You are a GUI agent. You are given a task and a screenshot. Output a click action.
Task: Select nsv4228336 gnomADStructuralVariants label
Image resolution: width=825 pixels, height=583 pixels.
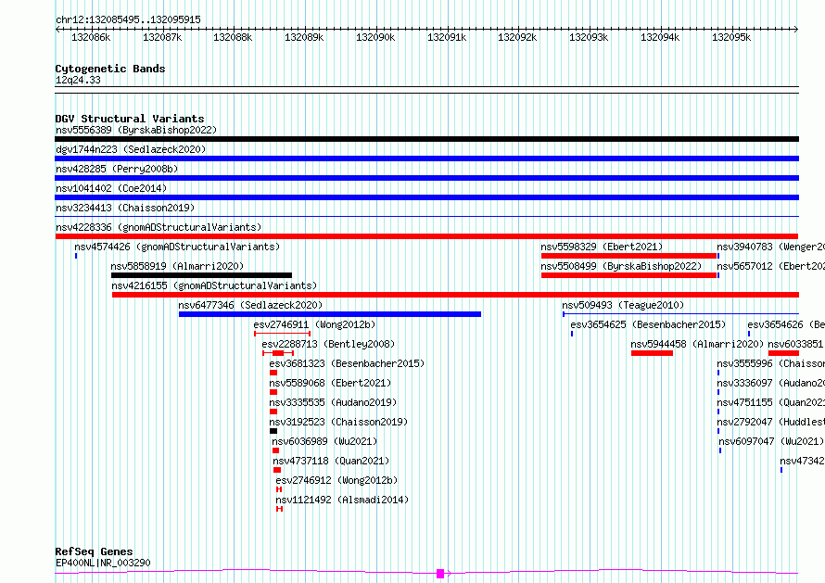[159, 227]
